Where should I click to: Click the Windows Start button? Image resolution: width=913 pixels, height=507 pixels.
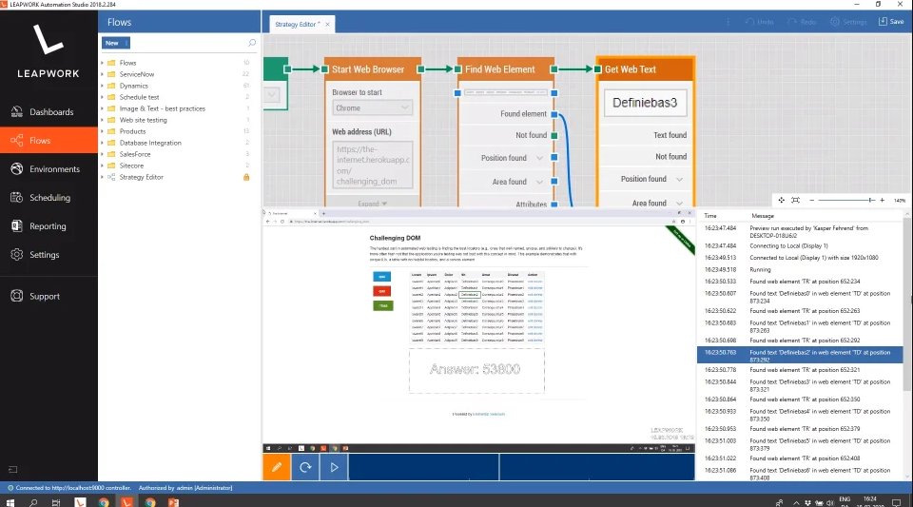[x=10, y=502]
